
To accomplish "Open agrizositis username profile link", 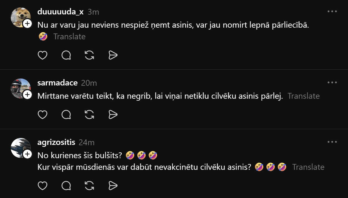I will [x=56, y=142].
